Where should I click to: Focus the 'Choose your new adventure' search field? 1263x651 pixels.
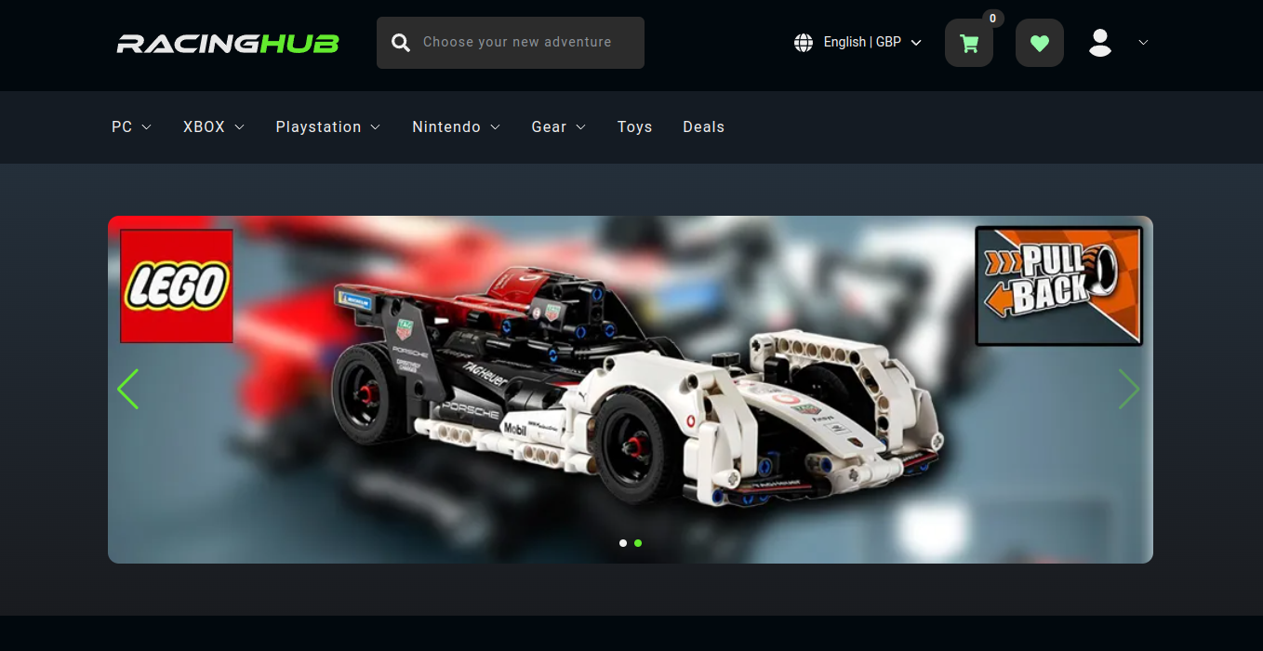511,43
